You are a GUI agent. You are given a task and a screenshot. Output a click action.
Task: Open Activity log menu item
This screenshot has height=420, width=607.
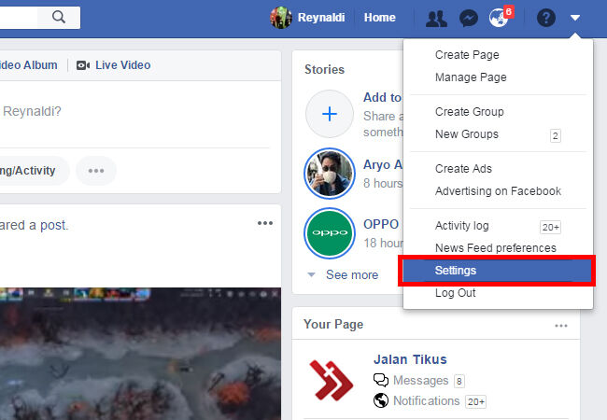[498, 226]
